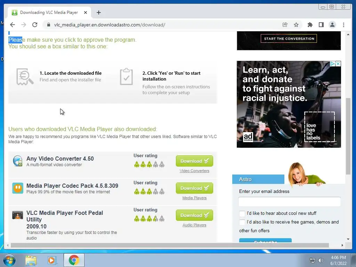Open the Audio Players category link
The height and width of the screenshot is (267, 356).
194,225
